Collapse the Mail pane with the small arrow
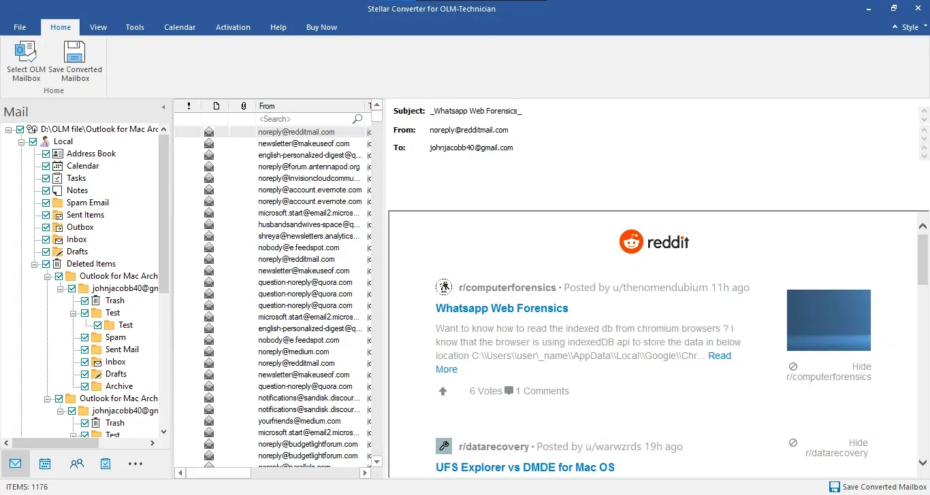The image size is (930, 495). click(x=163, y=107)
